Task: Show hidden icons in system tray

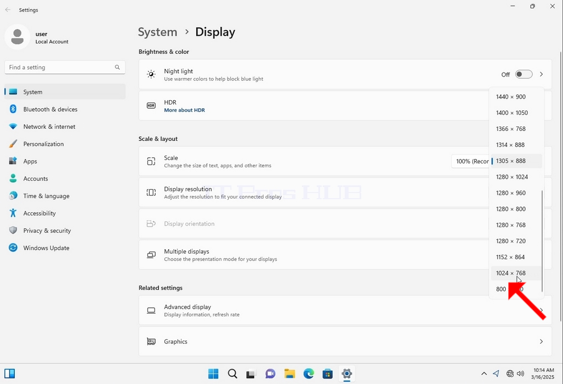Action: point(484,374)
